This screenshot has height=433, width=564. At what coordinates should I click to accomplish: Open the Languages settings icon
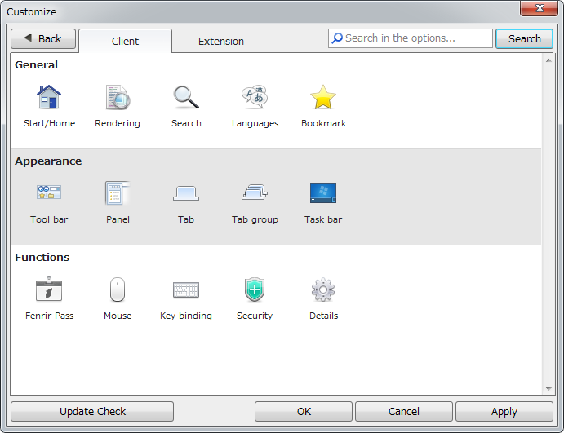coord(255,97)
